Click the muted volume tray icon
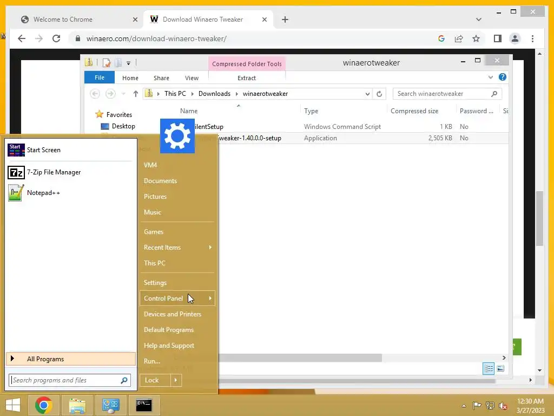 point(503,406)
